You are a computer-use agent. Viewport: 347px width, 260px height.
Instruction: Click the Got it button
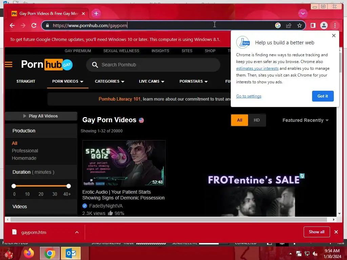[323, 96]
